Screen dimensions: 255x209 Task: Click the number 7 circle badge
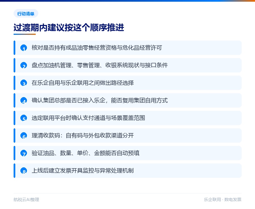click(x=24, y=153)
